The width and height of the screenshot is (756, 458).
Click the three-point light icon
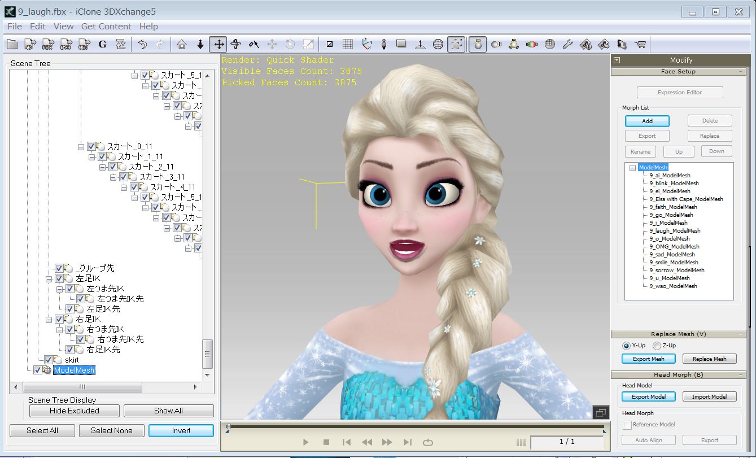point(513,44)
